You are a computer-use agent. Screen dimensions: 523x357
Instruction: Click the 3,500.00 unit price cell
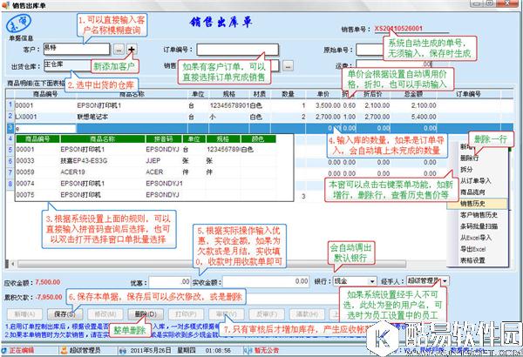pyautogui.click(x=323, y=105)
